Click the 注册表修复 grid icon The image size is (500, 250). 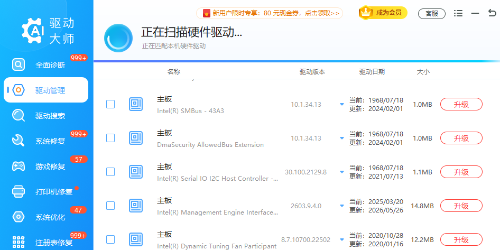pos(18,242)
